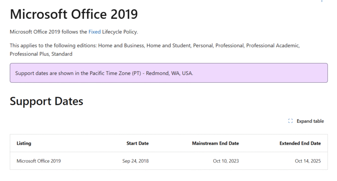The image size is (337, 181).
Task: Click 'Microsoft Office 2019 follows the' text
Action: [48, 32]
